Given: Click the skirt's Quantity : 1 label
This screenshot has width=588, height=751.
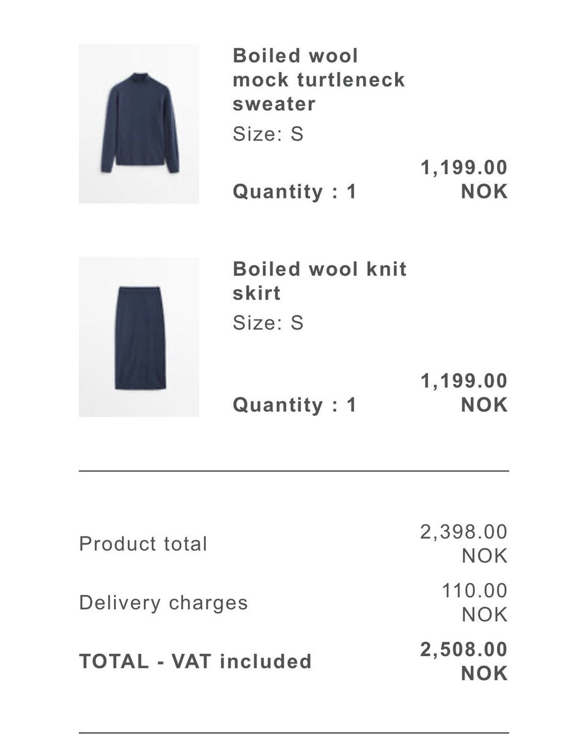Looking at the screenshot, I should point(294,405).
